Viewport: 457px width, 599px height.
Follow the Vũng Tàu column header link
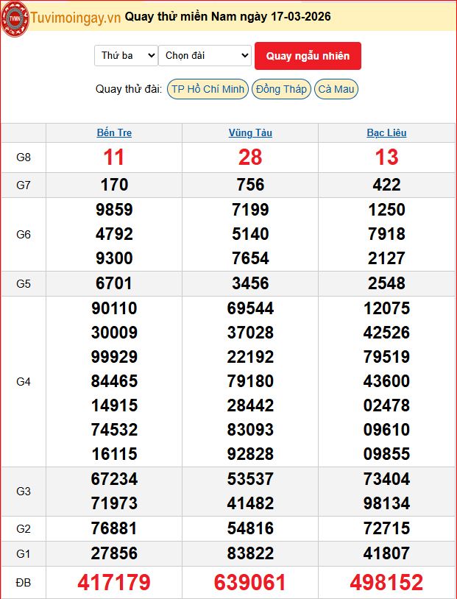[x=250, y=132]
